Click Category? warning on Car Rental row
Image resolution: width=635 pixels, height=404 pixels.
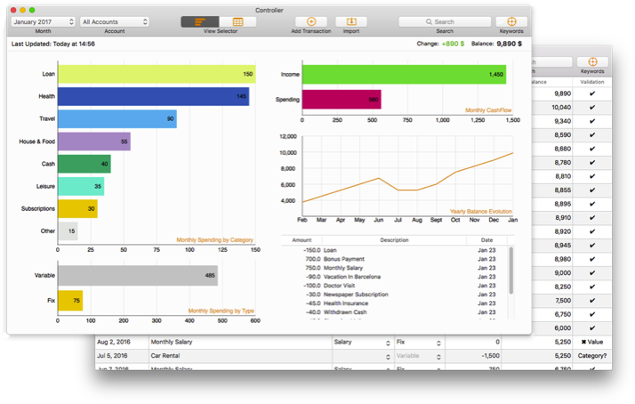592,356
